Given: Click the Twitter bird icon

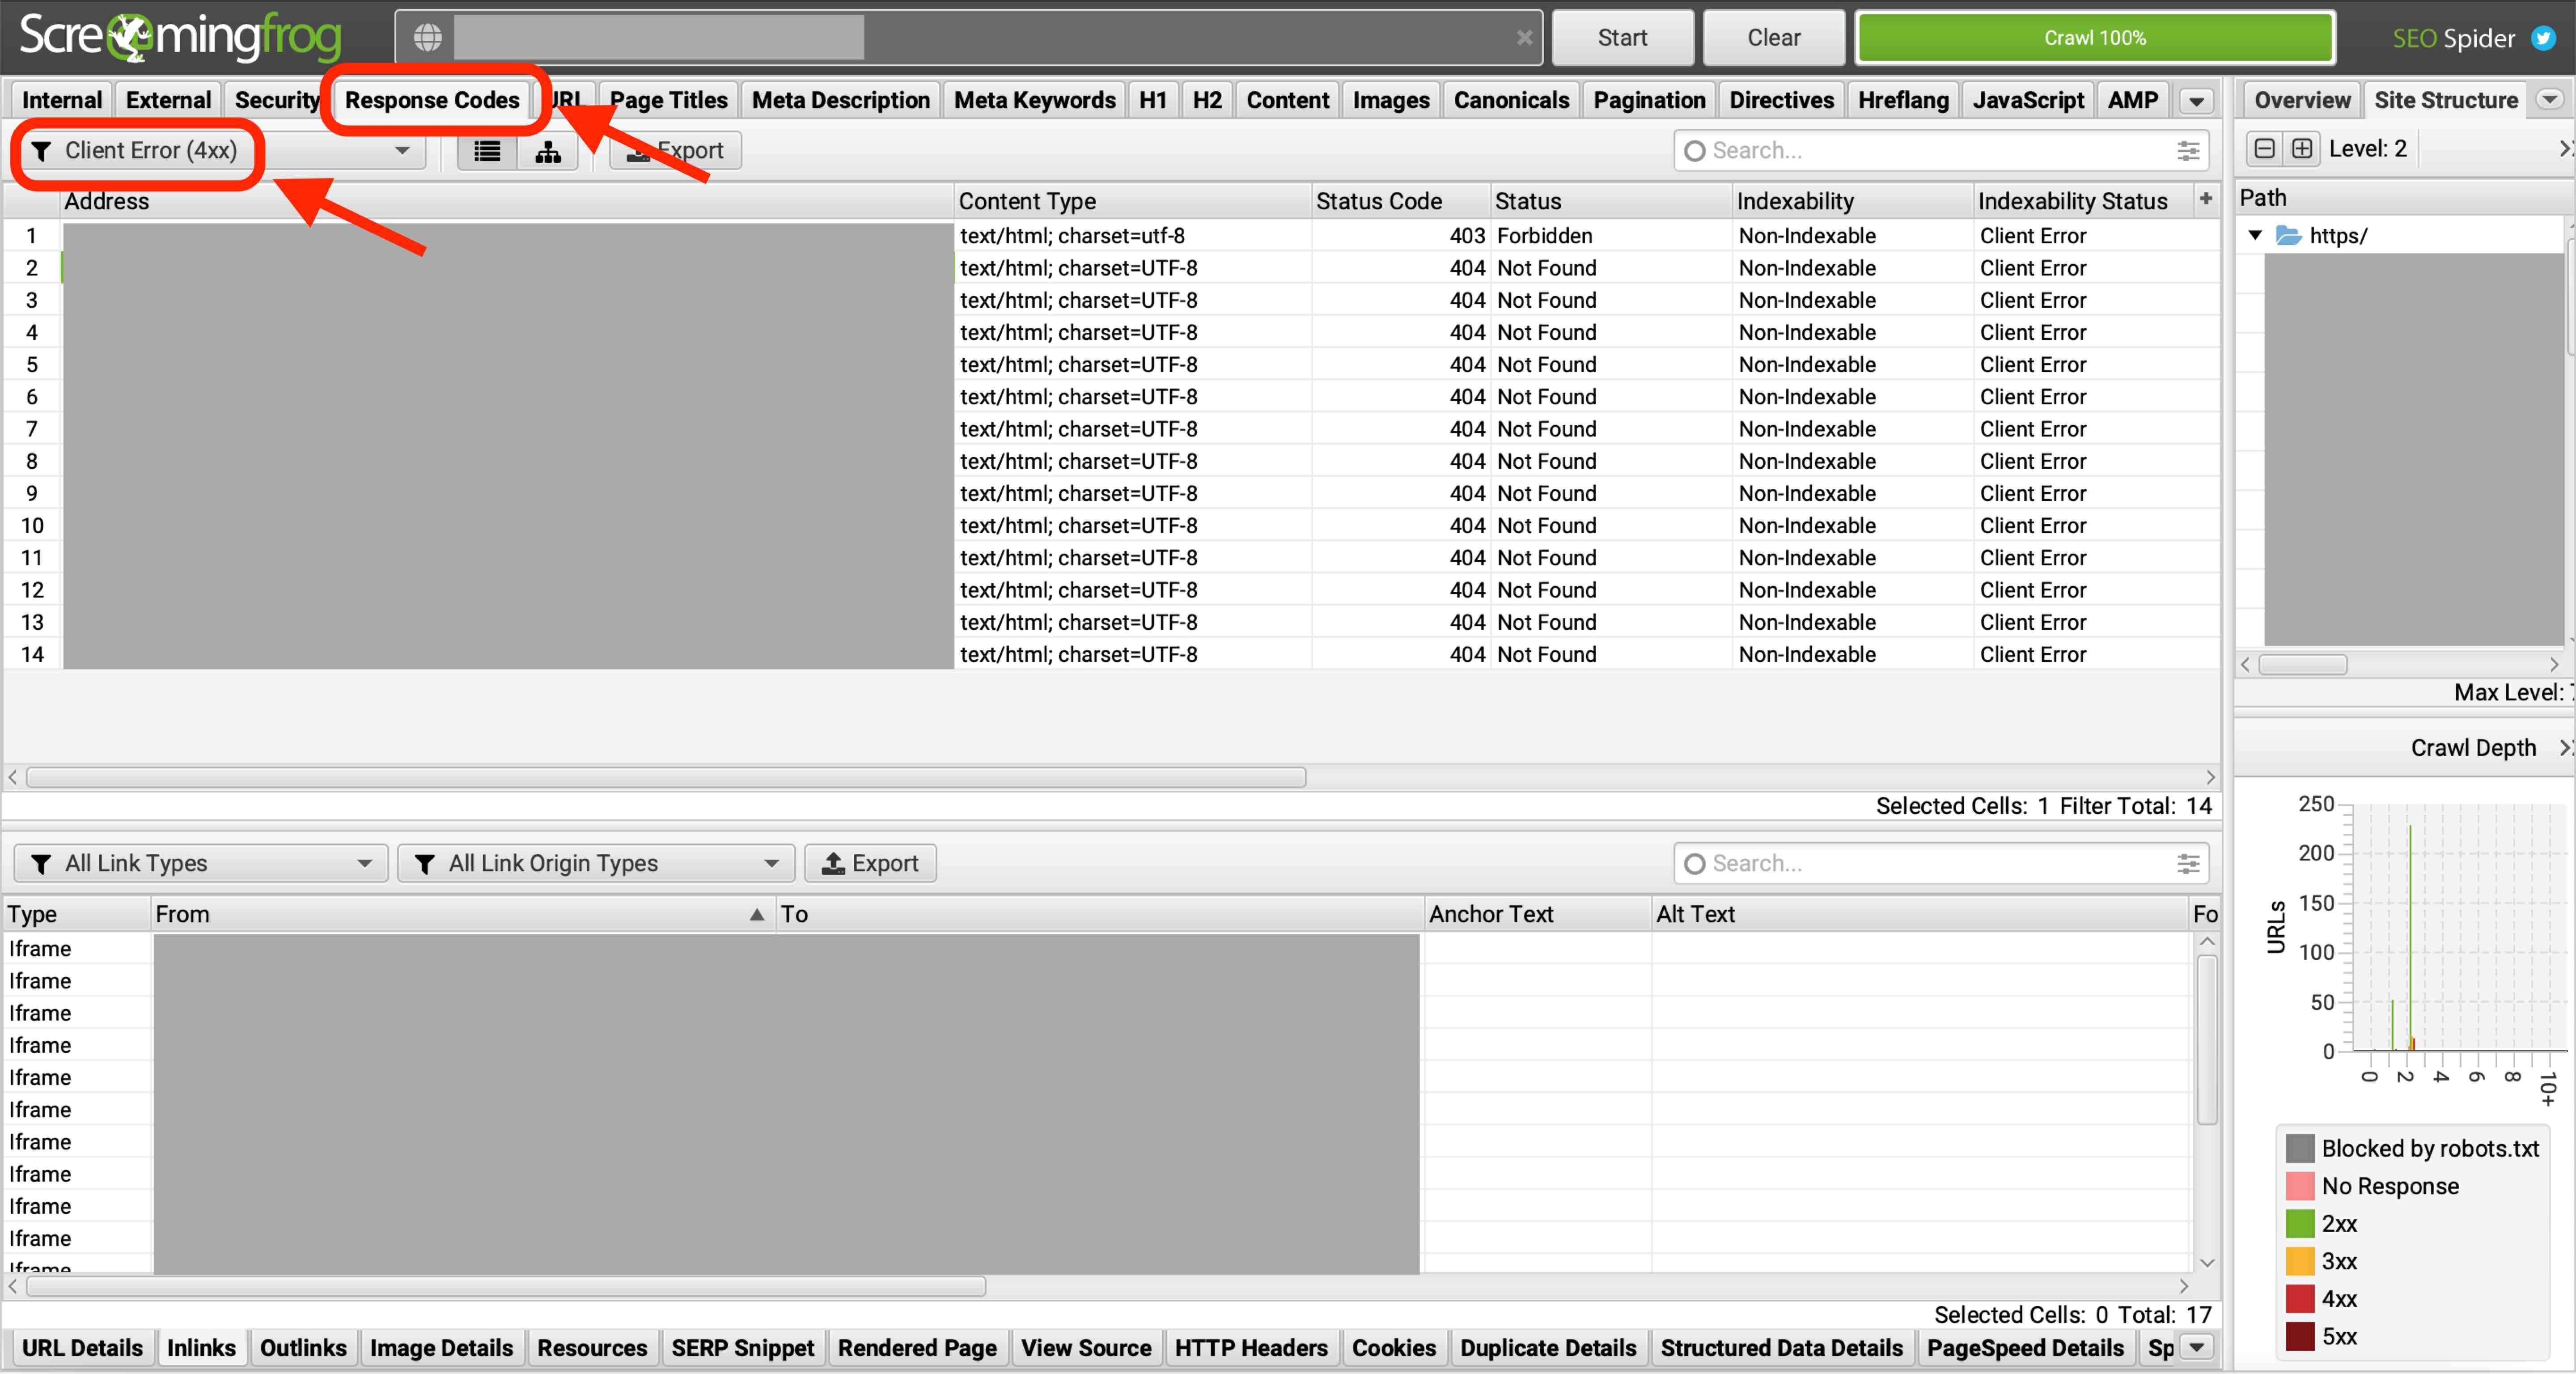Looking at the screenshot, I should (x=2543, y=38).
